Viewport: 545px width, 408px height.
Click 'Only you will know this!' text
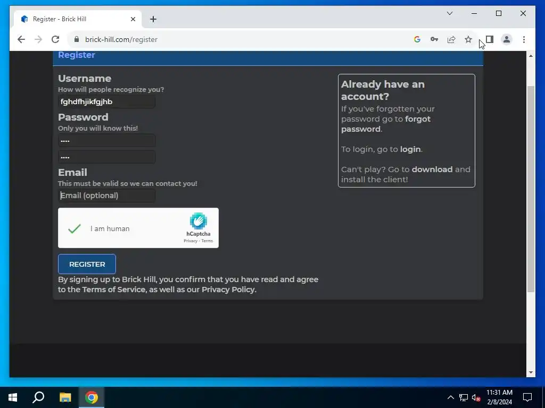pyautogui.click(x=98, y=129)
